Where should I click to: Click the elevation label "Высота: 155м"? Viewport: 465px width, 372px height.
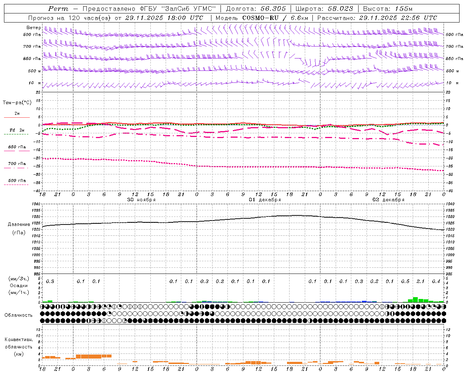click(x=388, y=9)
